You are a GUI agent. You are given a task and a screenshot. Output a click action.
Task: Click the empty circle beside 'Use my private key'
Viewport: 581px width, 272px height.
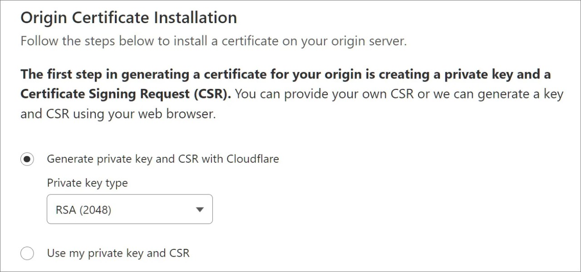27,253
